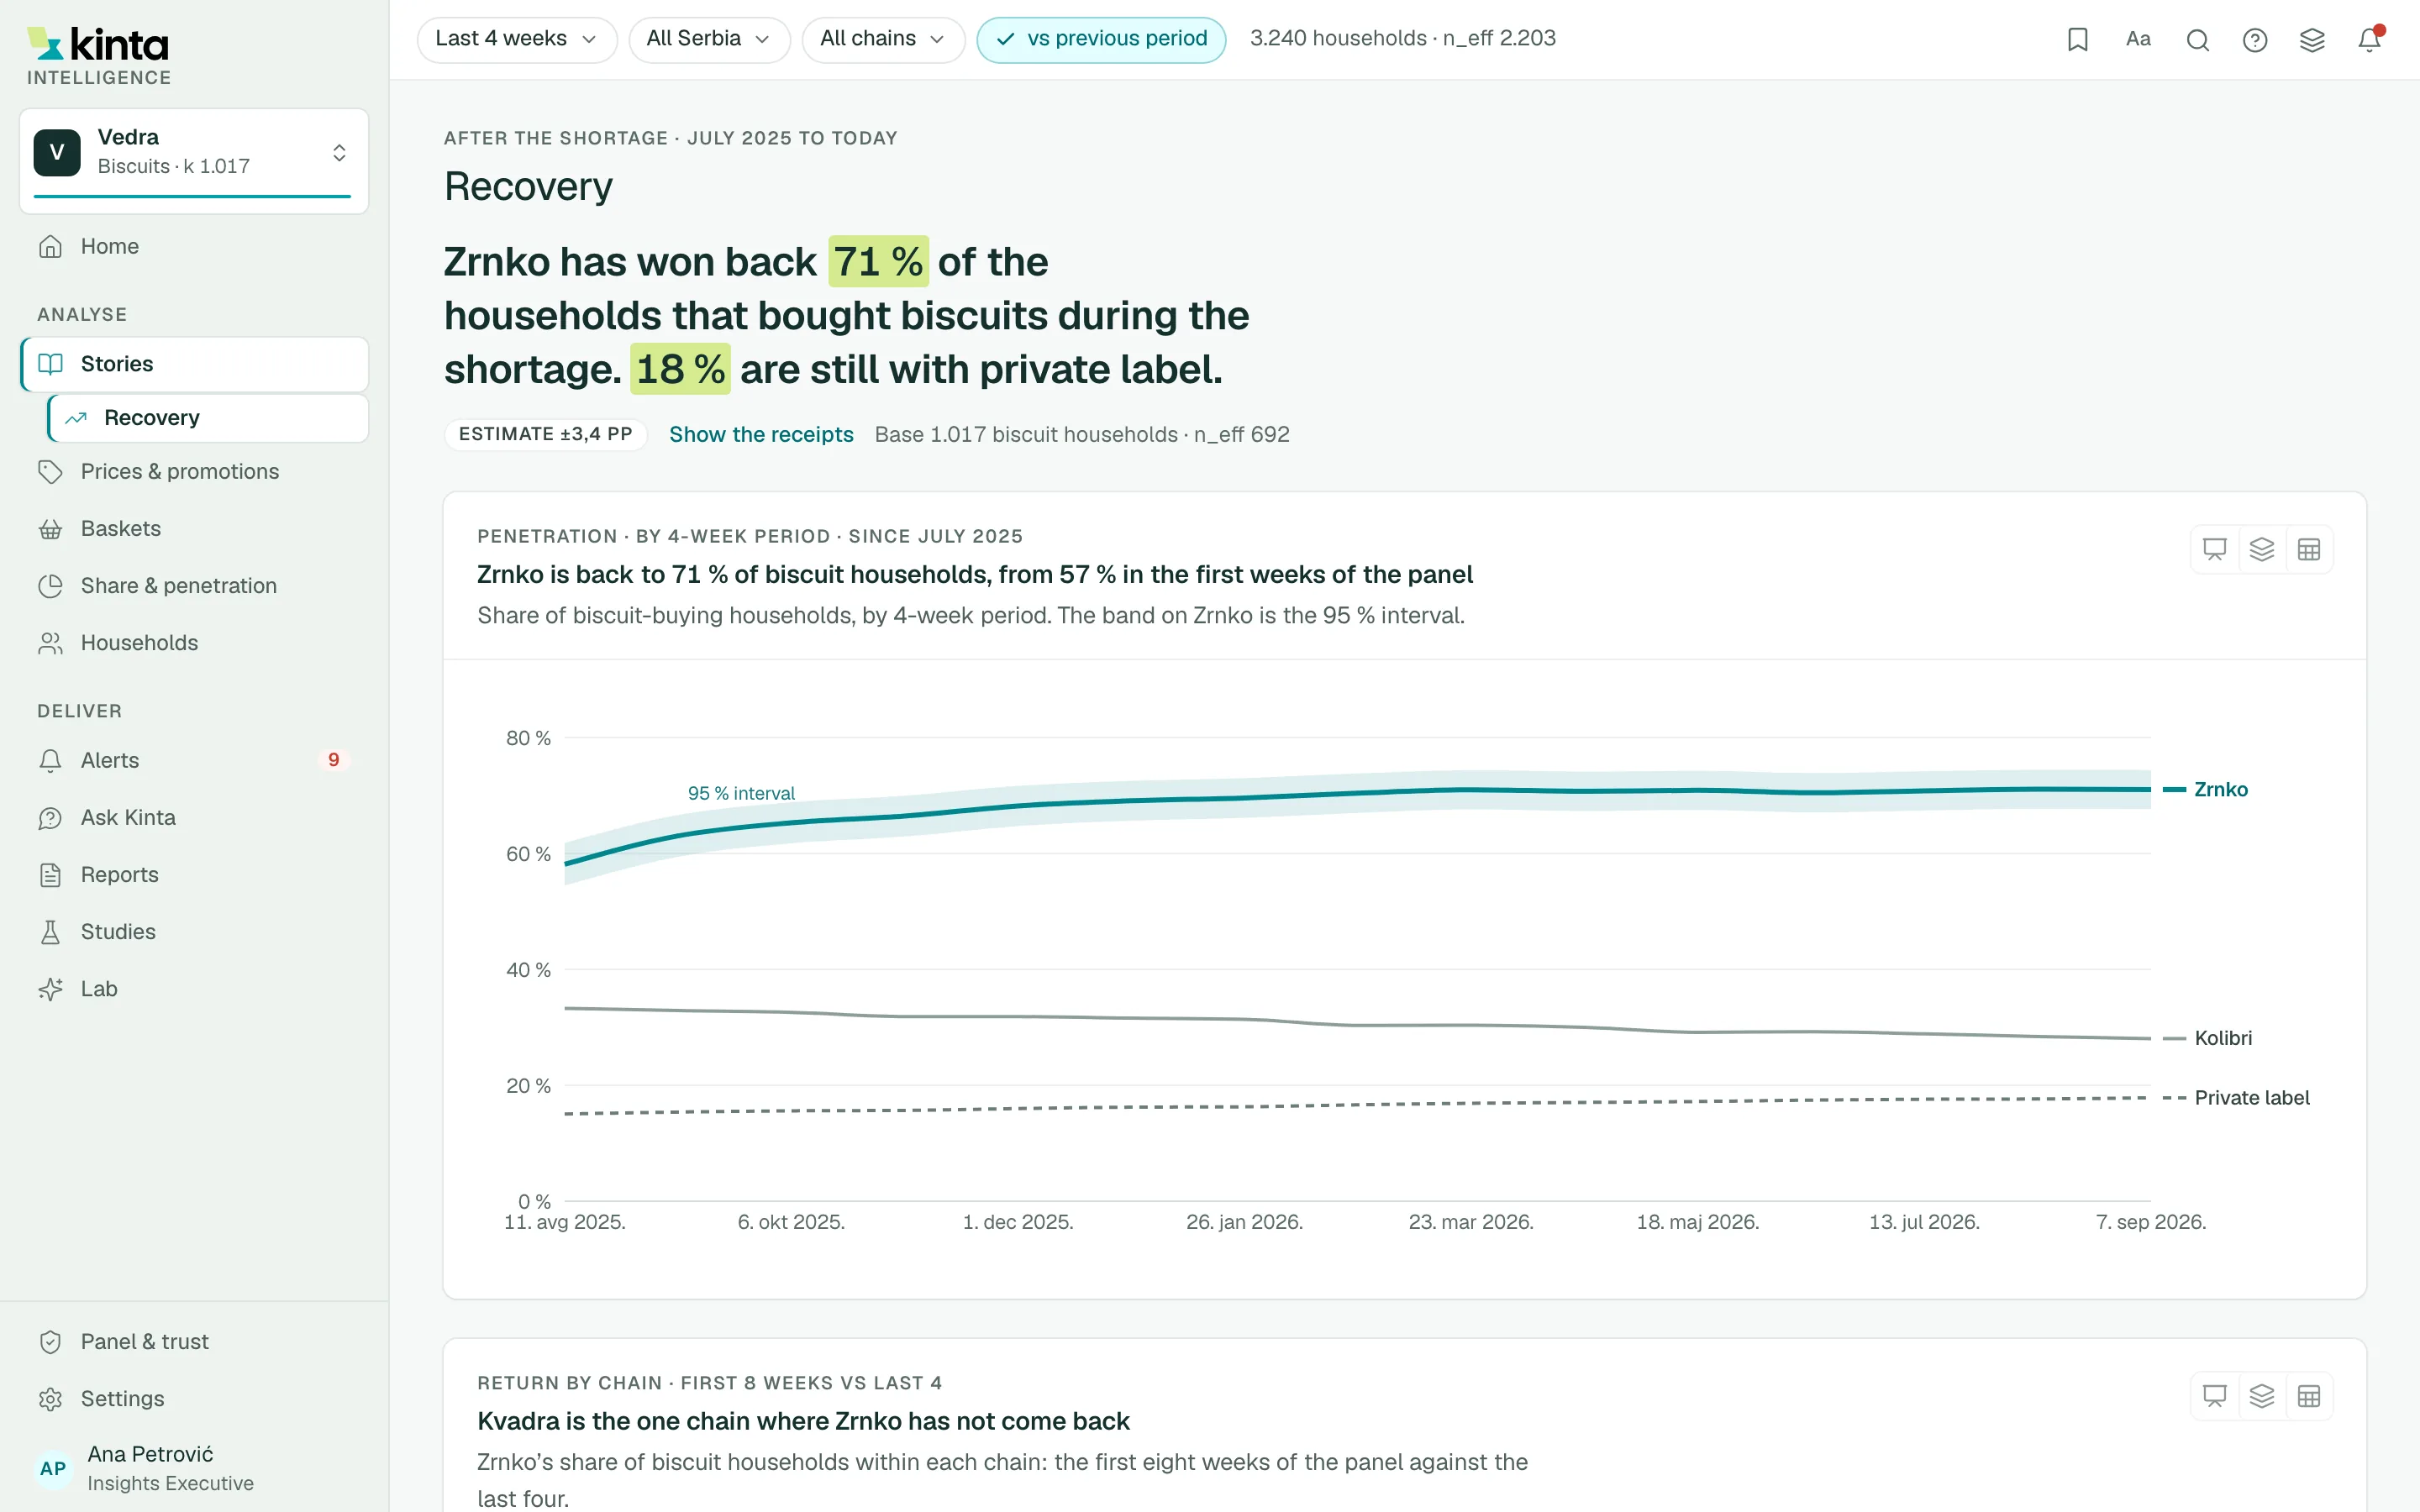Open Alerts with 9 unread
The height and width of the screenshot is (1512, 2420).
click(x=194, y=761)
